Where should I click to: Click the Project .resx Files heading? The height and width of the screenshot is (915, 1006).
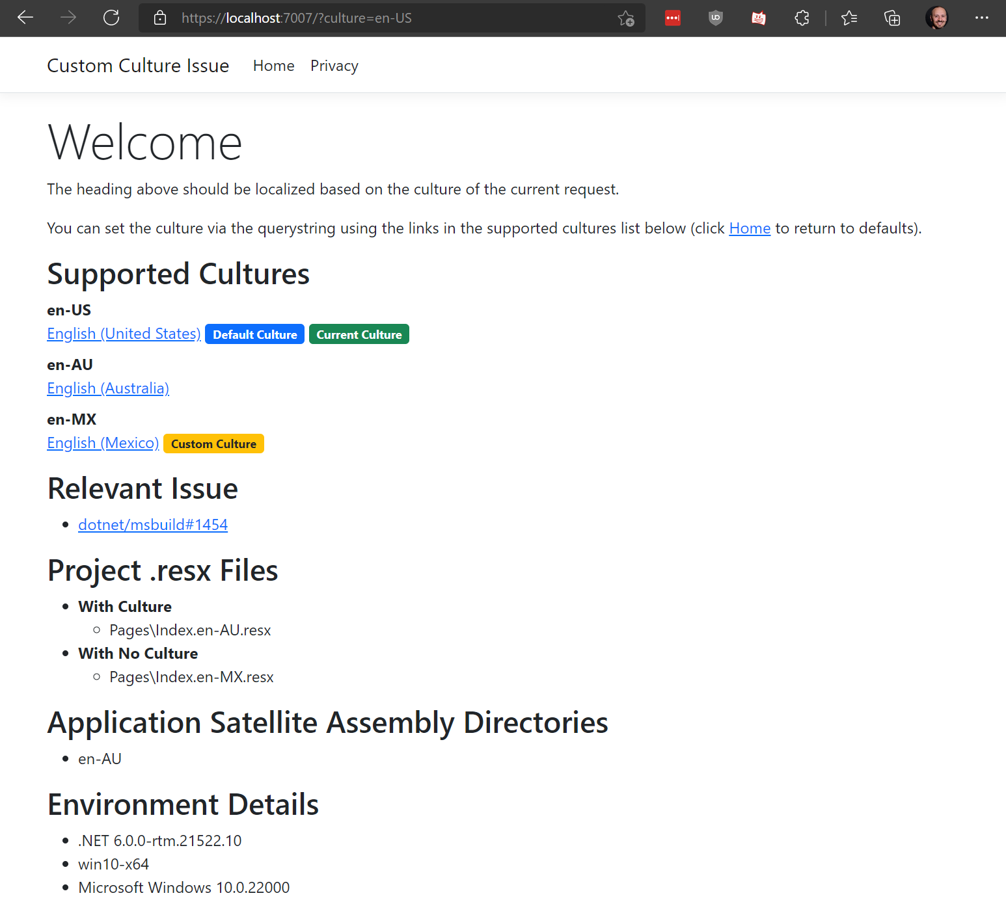(x=163, y=570)
